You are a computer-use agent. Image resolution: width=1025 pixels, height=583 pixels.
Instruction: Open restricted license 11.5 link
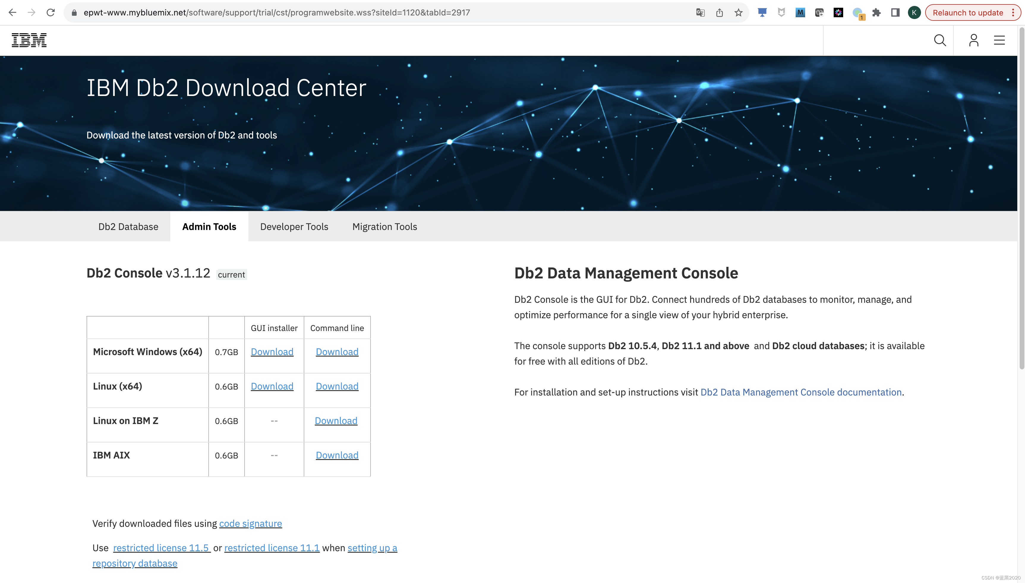point(162,548)
